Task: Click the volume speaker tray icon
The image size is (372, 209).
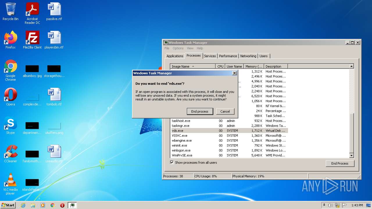Action: [x=330, y=205]
